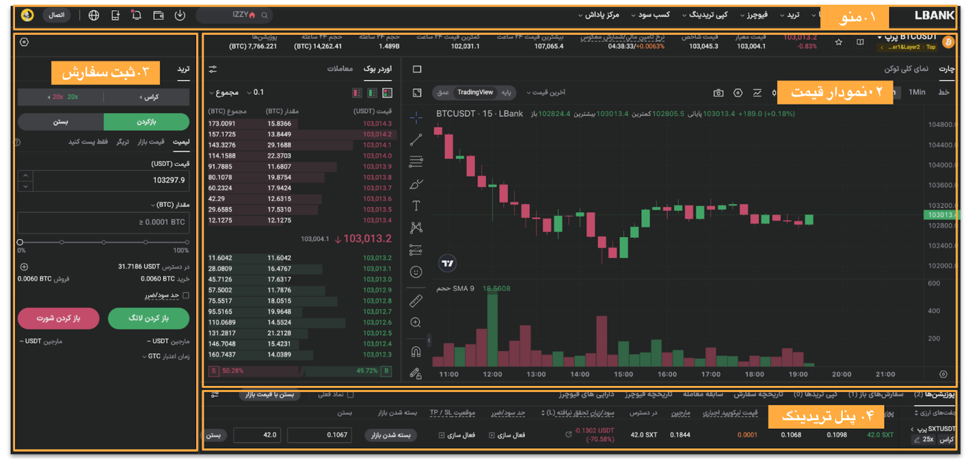Open 'تاریخچه سفارش' order history tab

click(758, 394)
